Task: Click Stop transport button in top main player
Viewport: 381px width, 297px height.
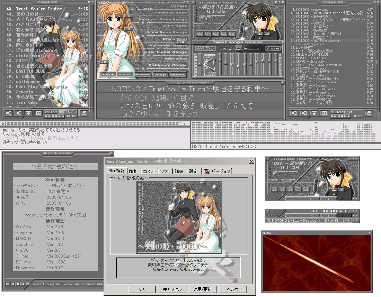Action: [224, 34]
